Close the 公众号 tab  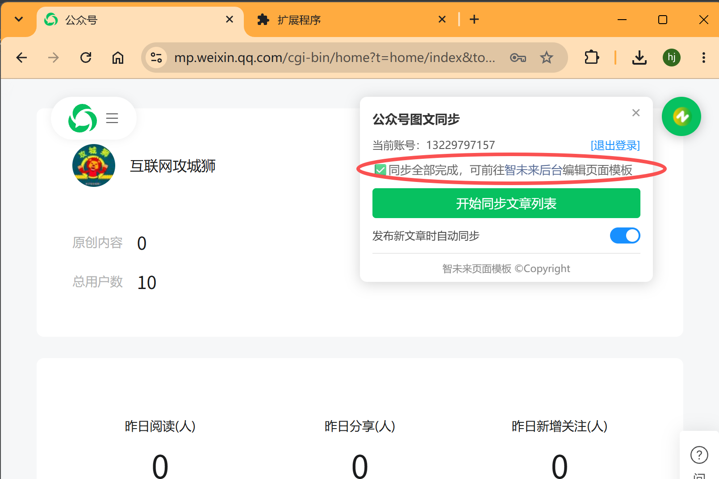coord(230,19)
